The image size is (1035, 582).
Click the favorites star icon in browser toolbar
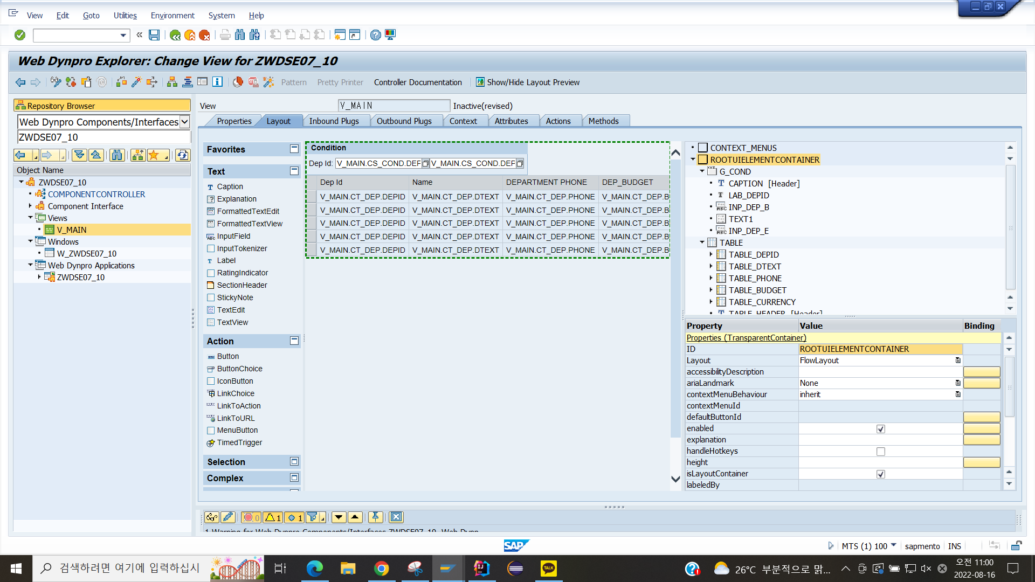click(154, 155)
